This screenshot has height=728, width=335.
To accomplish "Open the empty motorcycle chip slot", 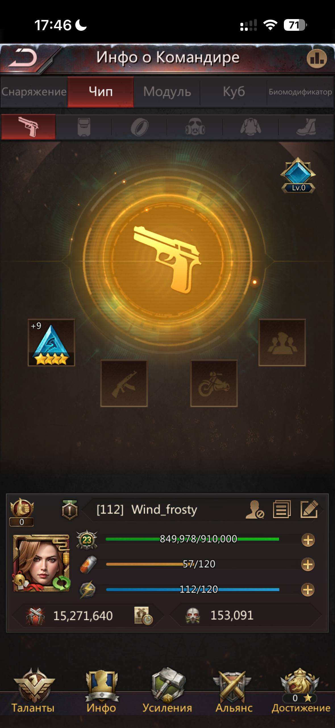I will click(214, 383).
